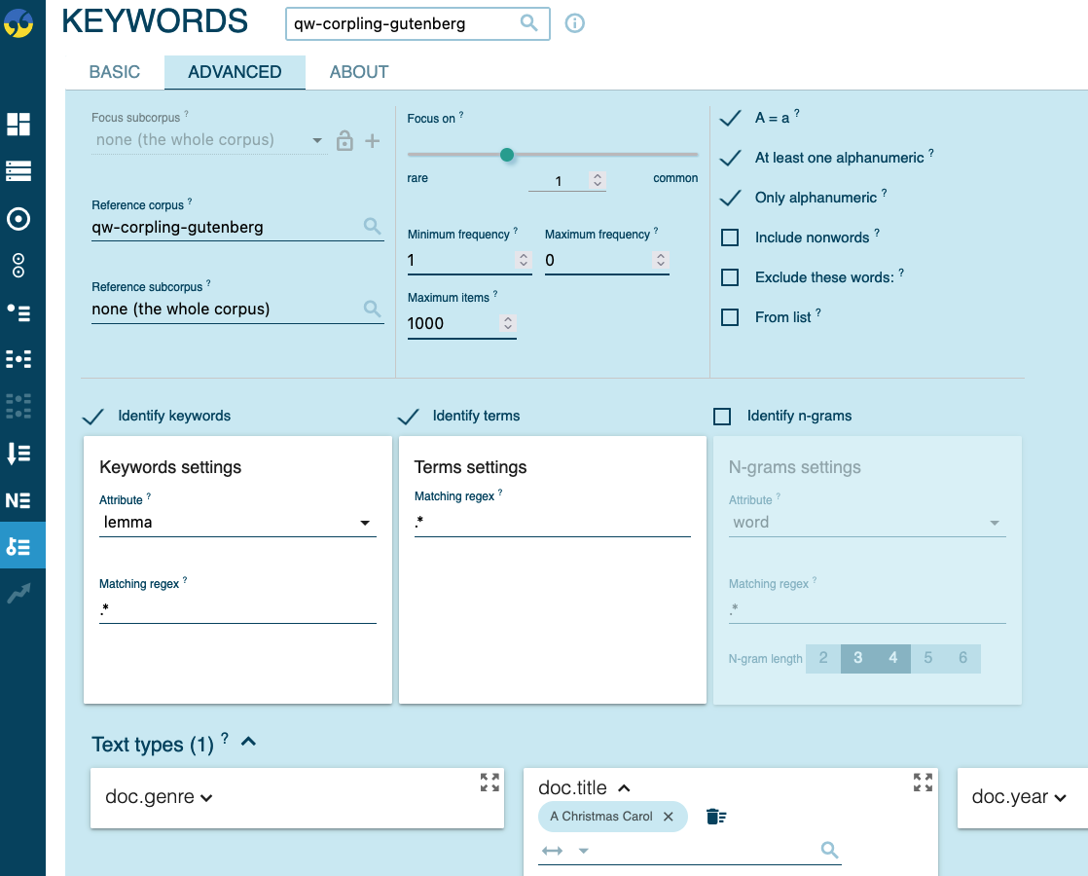Click the Minimum frequency stepper arrows
The image size is (1088, 876).
524,260
